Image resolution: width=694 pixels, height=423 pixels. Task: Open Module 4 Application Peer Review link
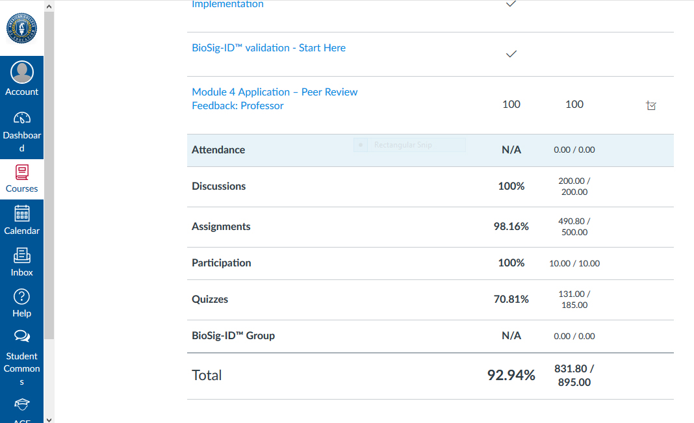[274, 99]
